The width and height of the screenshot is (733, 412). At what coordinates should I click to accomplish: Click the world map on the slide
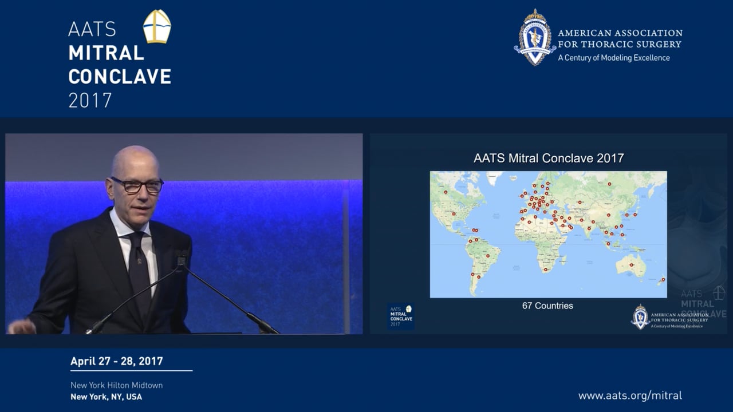(x=548, y=235)
